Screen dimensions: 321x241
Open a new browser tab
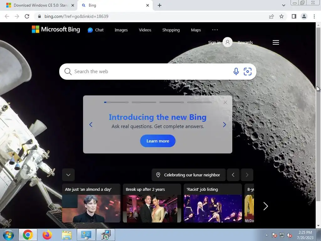point(160,6)
